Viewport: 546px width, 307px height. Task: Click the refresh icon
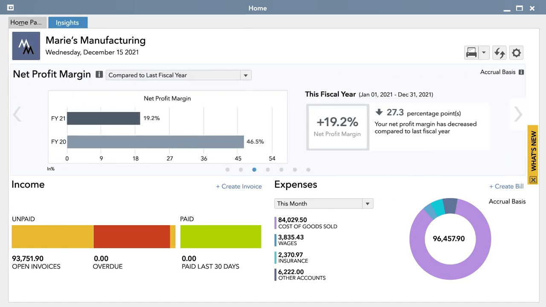point(500,52)
